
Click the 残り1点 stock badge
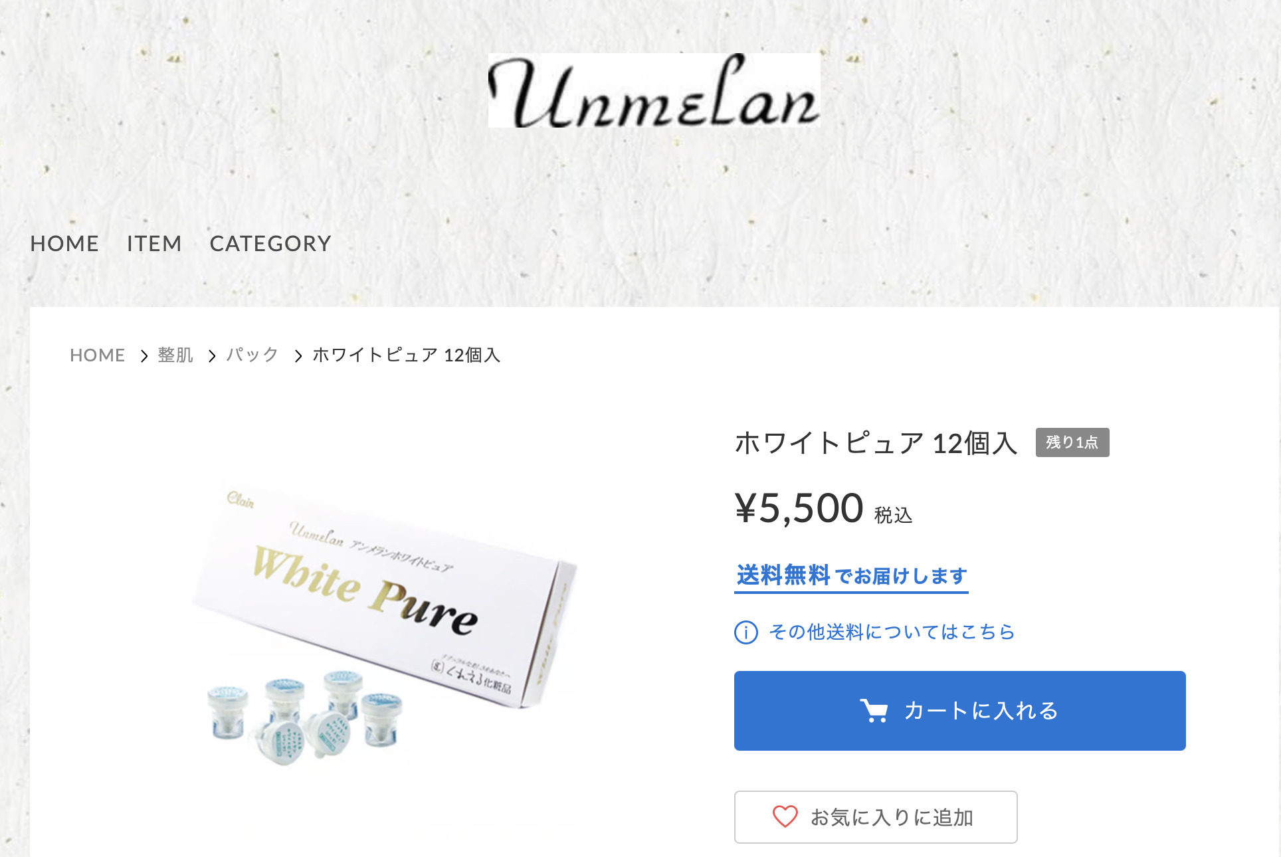pos(1072,442)
